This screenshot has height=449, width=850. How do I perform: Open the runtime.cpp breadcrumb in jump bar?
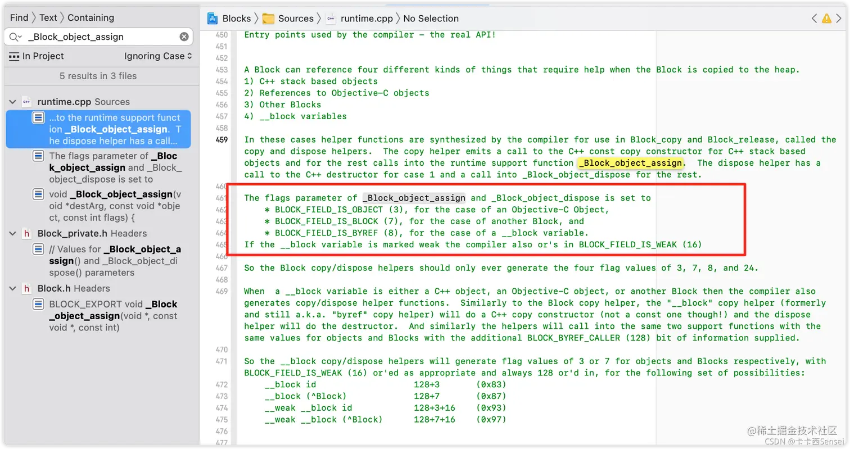368,19
